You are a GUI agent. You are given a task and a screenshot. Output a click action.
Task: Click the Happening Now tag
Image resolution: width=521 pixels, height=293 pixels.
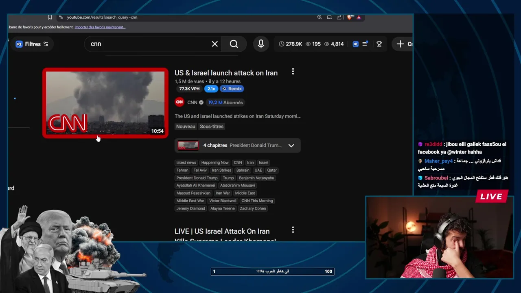click(x=215, y=162)
